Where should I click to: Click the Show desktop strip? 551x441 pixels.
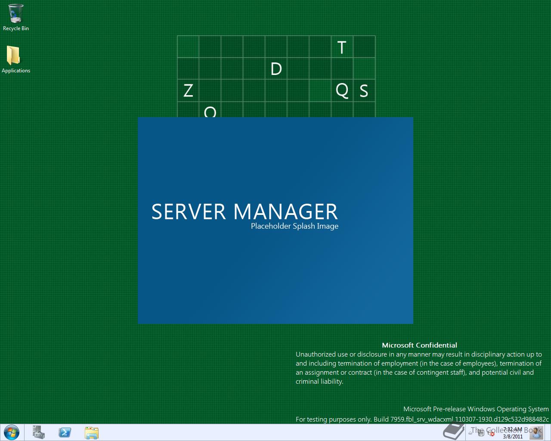(x=548, y=432)
